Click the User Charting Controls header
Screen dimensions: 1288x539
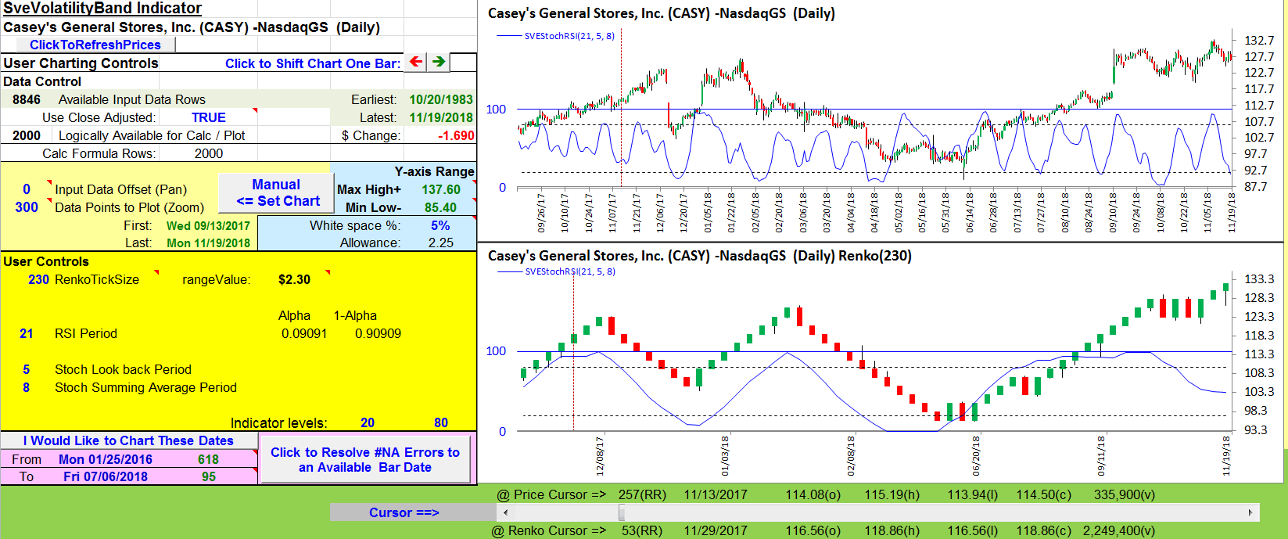[x=81, y=63]
